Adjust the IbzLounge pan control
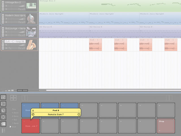Image resolution: width=181 pixels, height=136 pixels. (x=22, y=35)
